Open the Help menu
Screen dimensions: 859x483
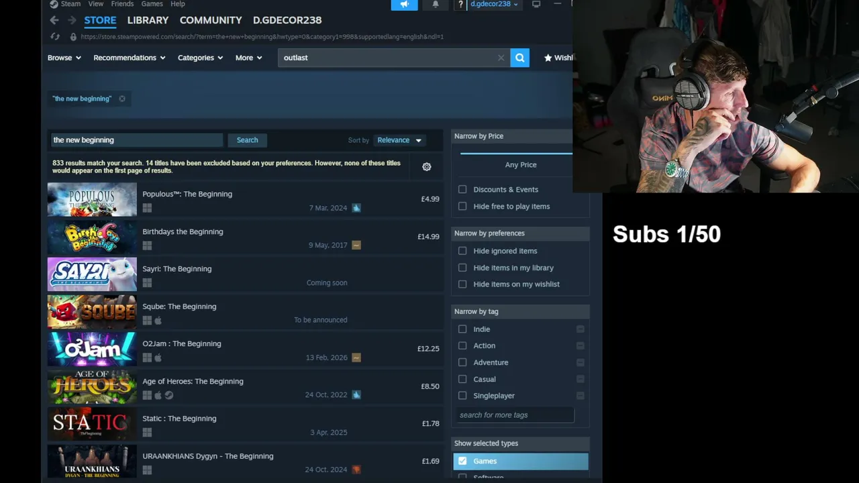[x=178, y=4]
